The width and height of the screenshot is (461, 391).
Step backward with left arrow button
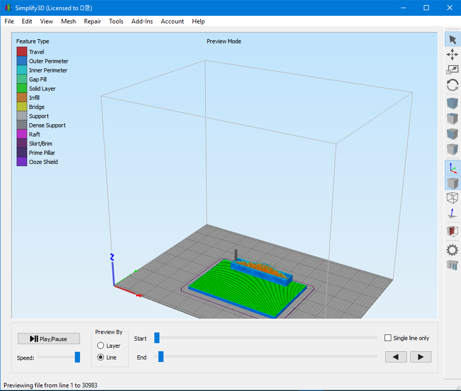396,357
